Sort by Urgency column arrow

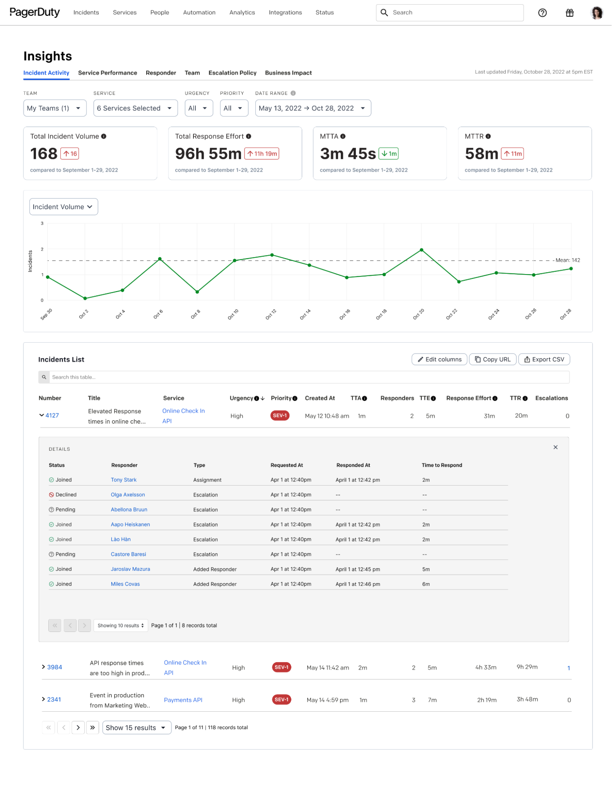point(263,398)
